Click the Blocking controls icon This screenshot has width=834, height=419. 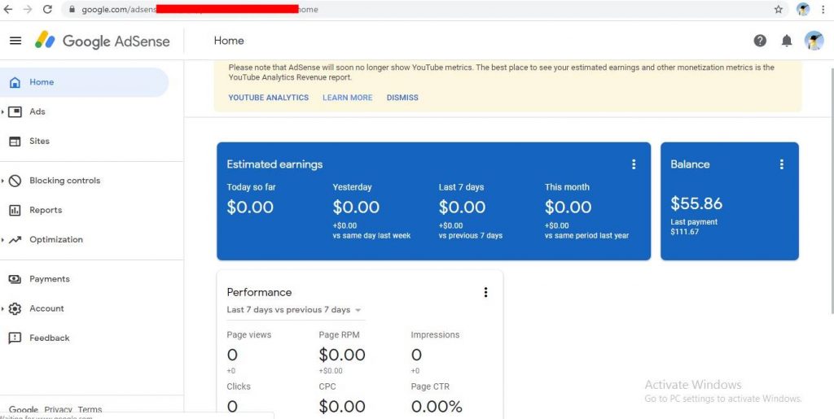15,181
